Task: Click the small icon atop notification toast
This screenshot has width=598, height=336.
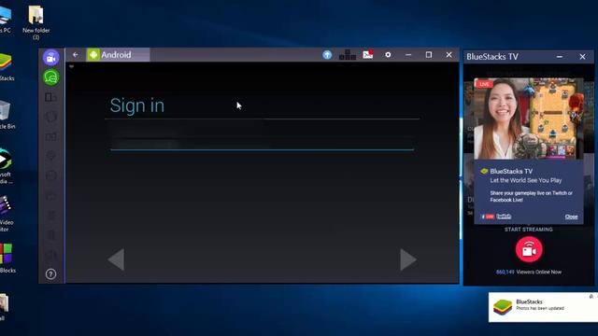Action: pyautogui.click(x=591, y=297)
